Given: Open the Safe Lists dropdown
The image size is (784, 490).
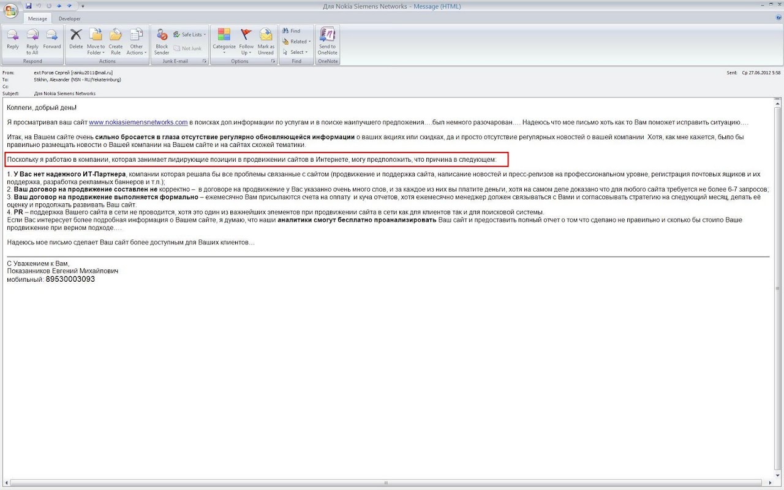Looking at the screenshot, I should (190, 34).
